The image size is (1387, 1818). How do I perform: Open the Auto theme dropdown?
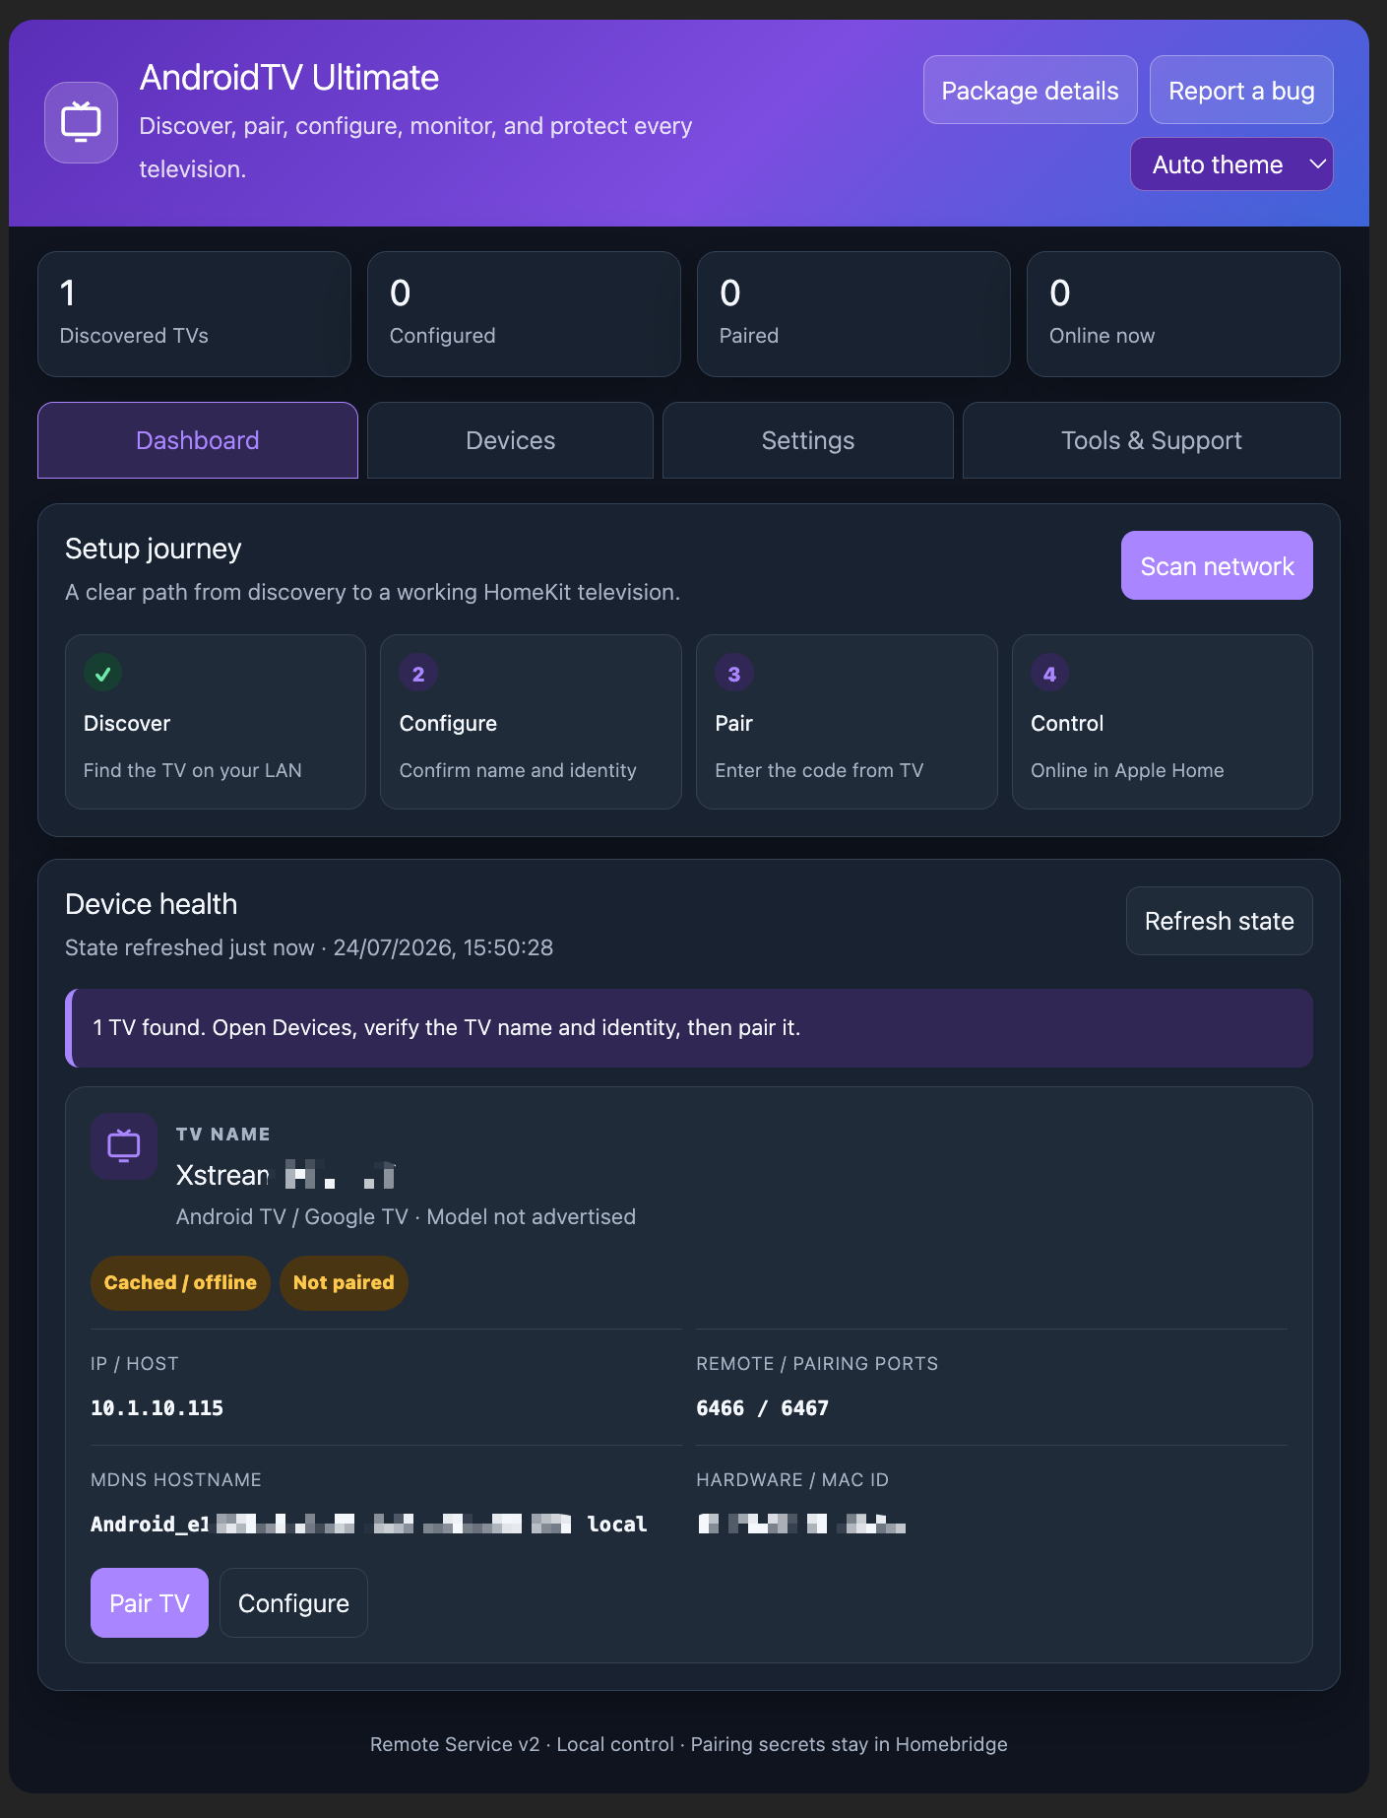tap(1231, 164)
